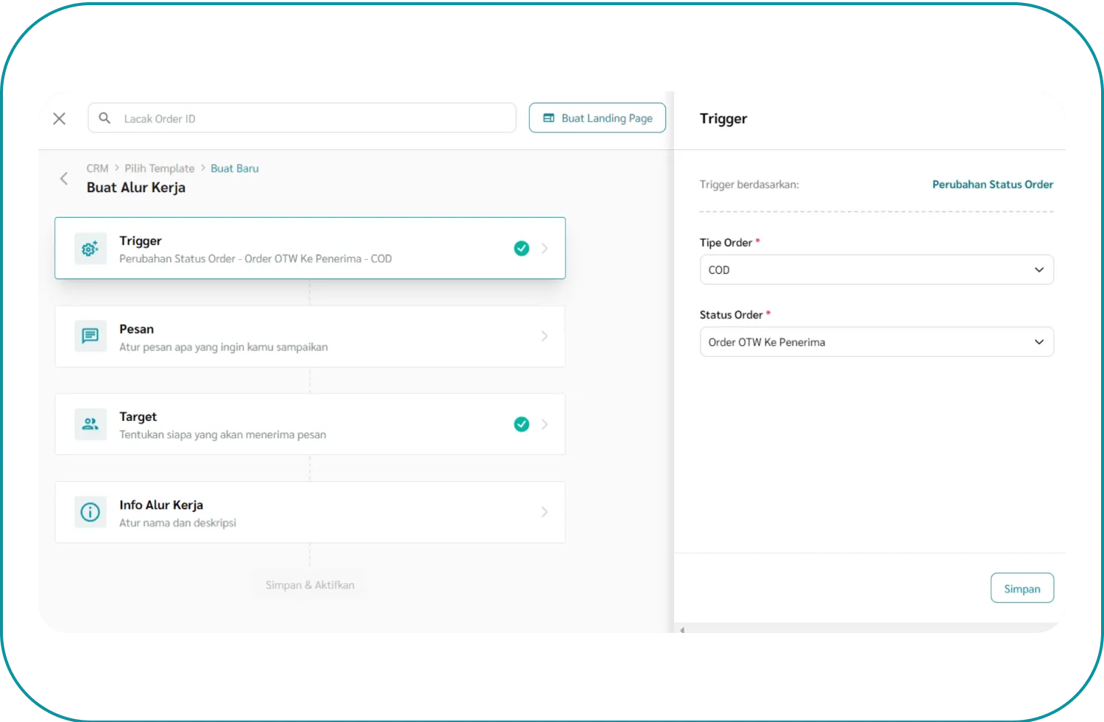
Task: Open the Pilih Template breadcrumb
Action: tap(160, 169)
